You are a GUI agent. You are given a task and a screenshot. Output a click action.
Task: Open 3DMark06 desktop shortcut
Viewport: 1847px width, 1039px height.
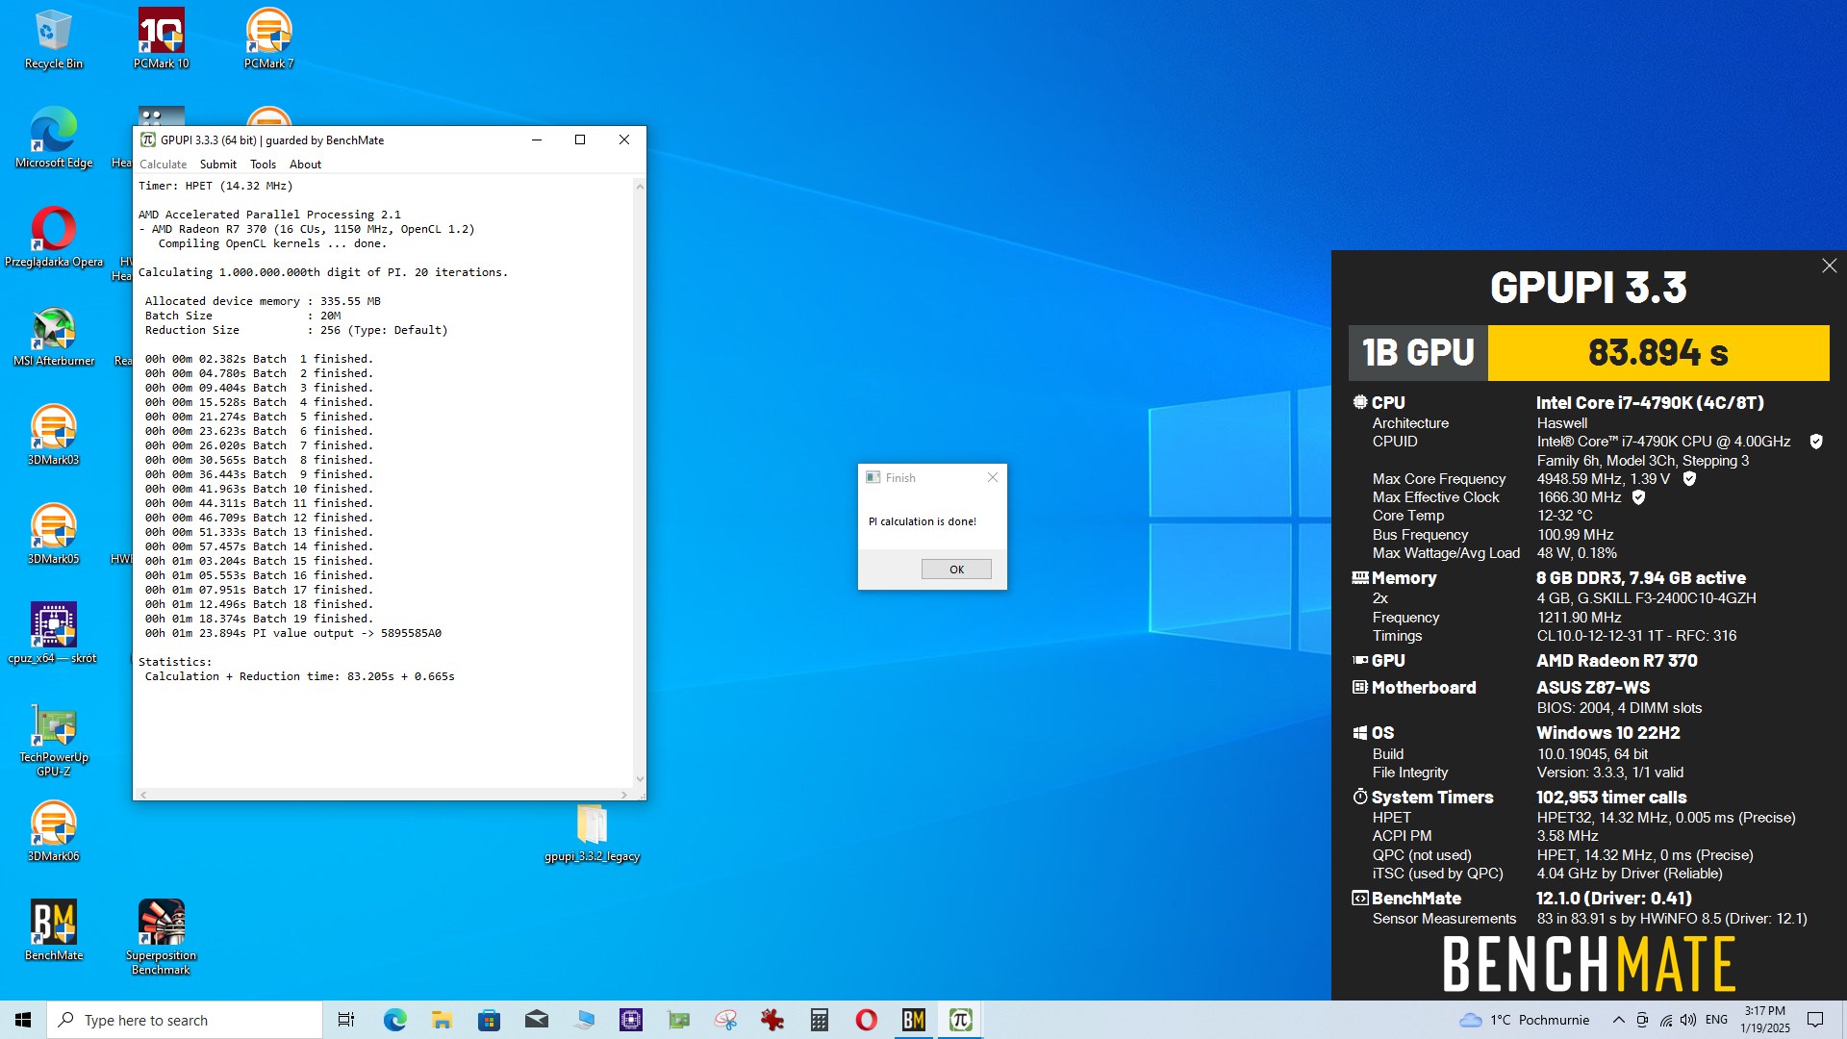point(53,832)
